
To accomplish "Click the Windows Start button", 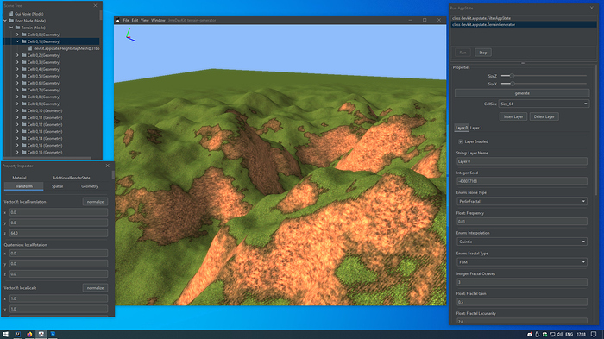I will click(6, 334).
